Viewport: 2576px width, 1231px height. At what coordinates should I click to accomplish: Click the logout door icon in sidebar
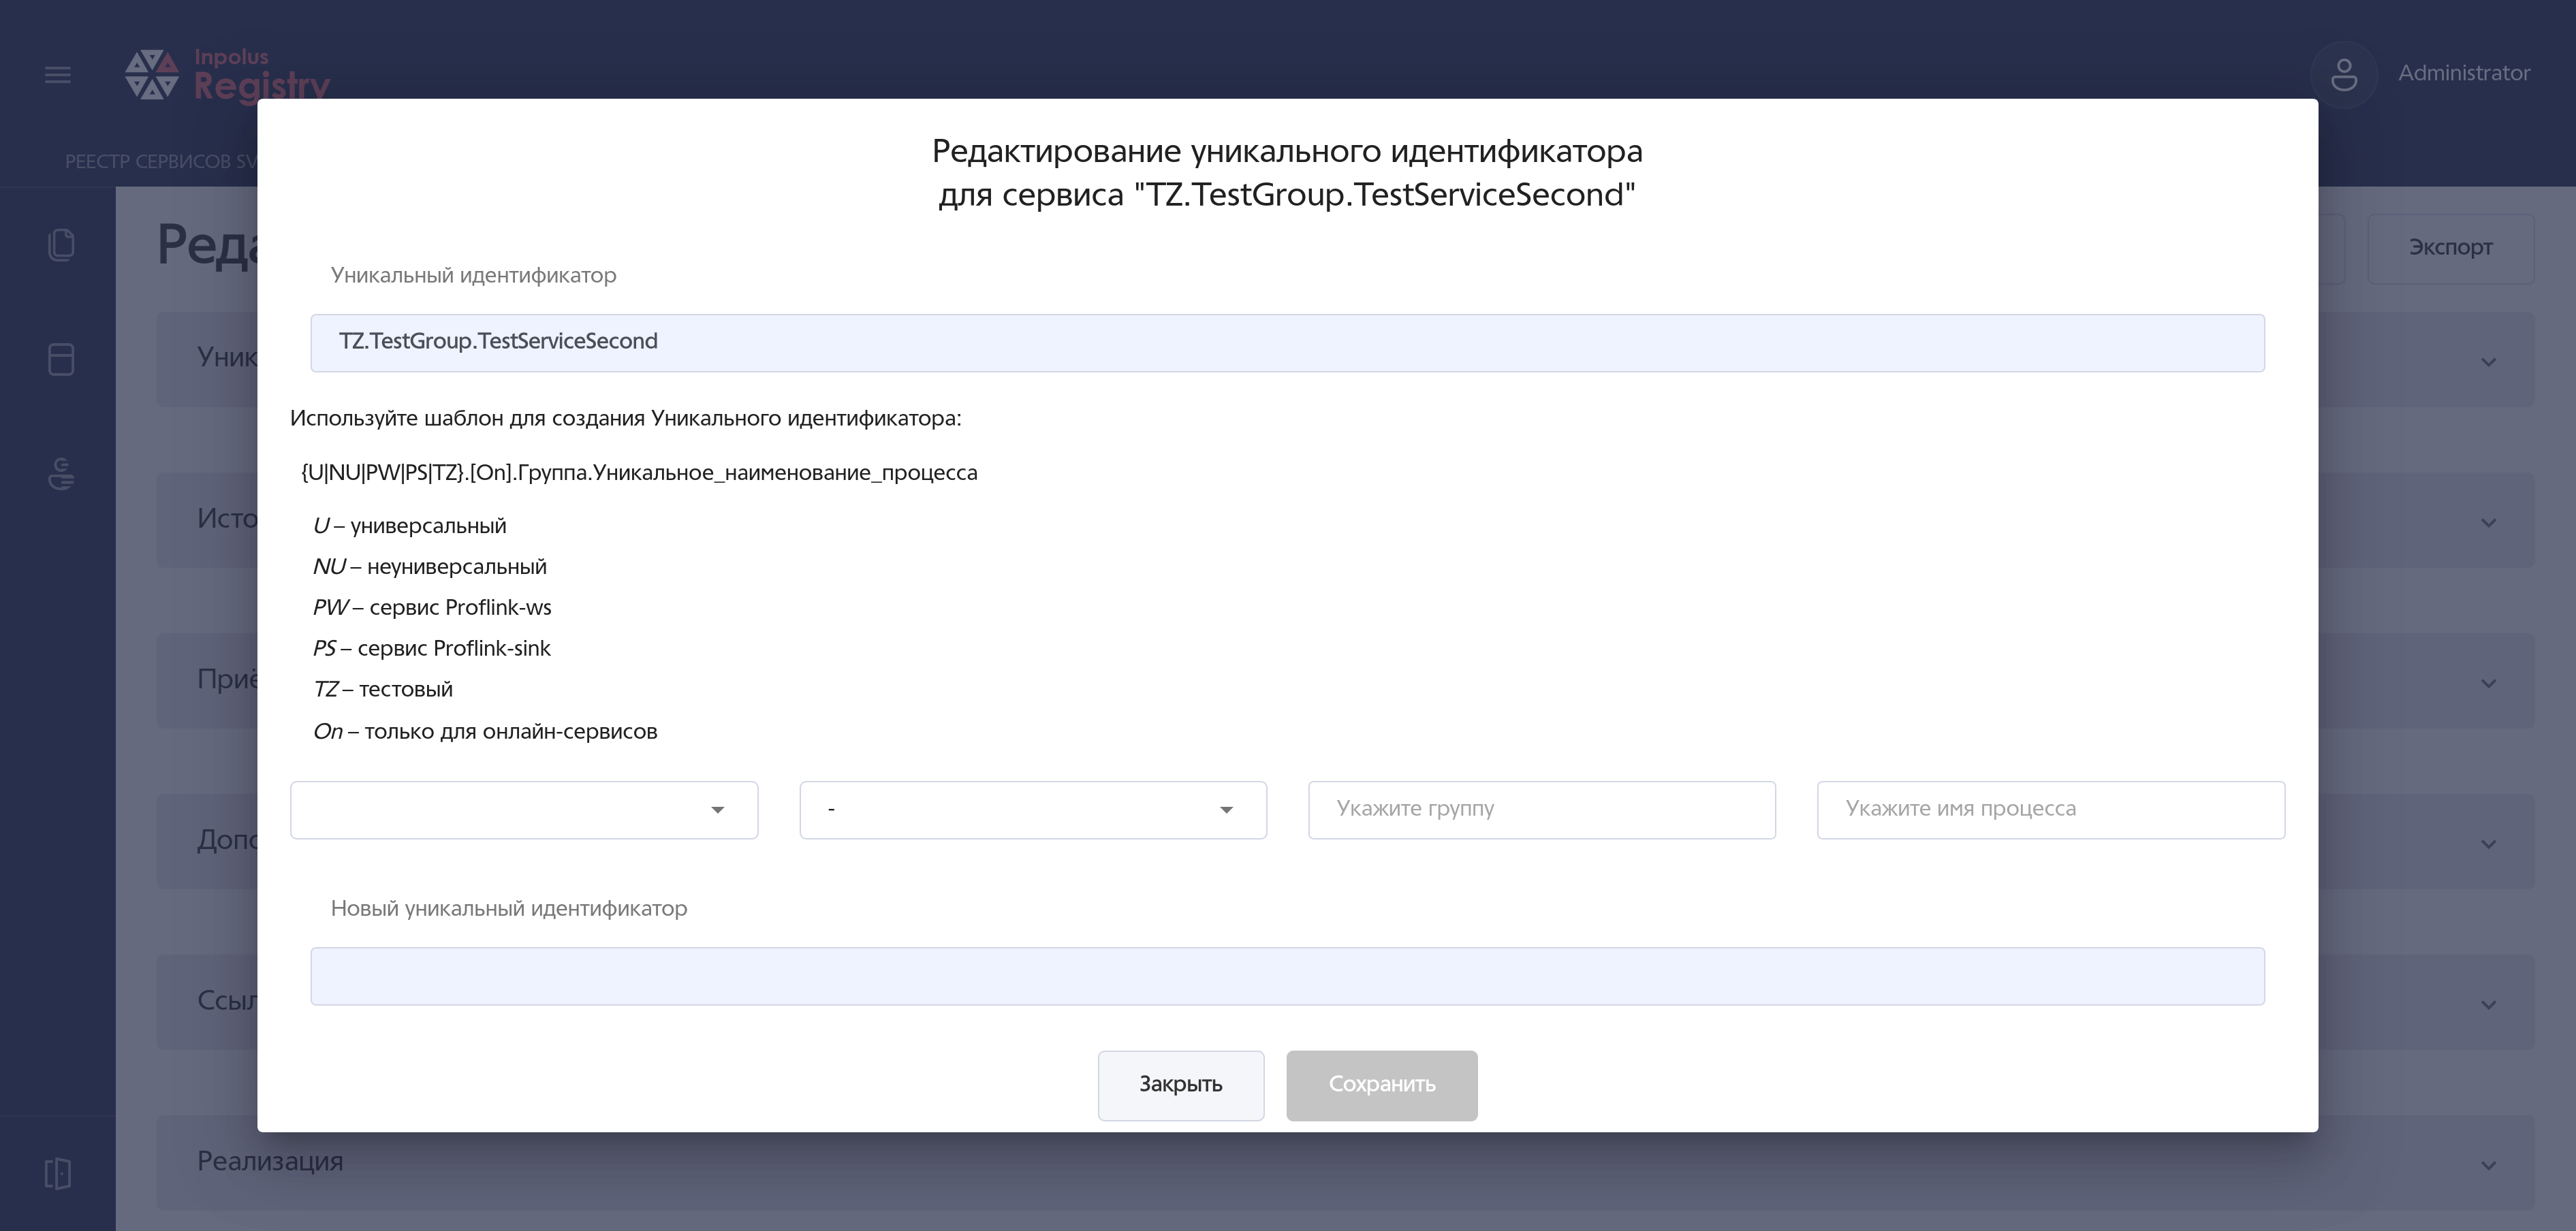pyautogui.click(x=58, y=1173)
